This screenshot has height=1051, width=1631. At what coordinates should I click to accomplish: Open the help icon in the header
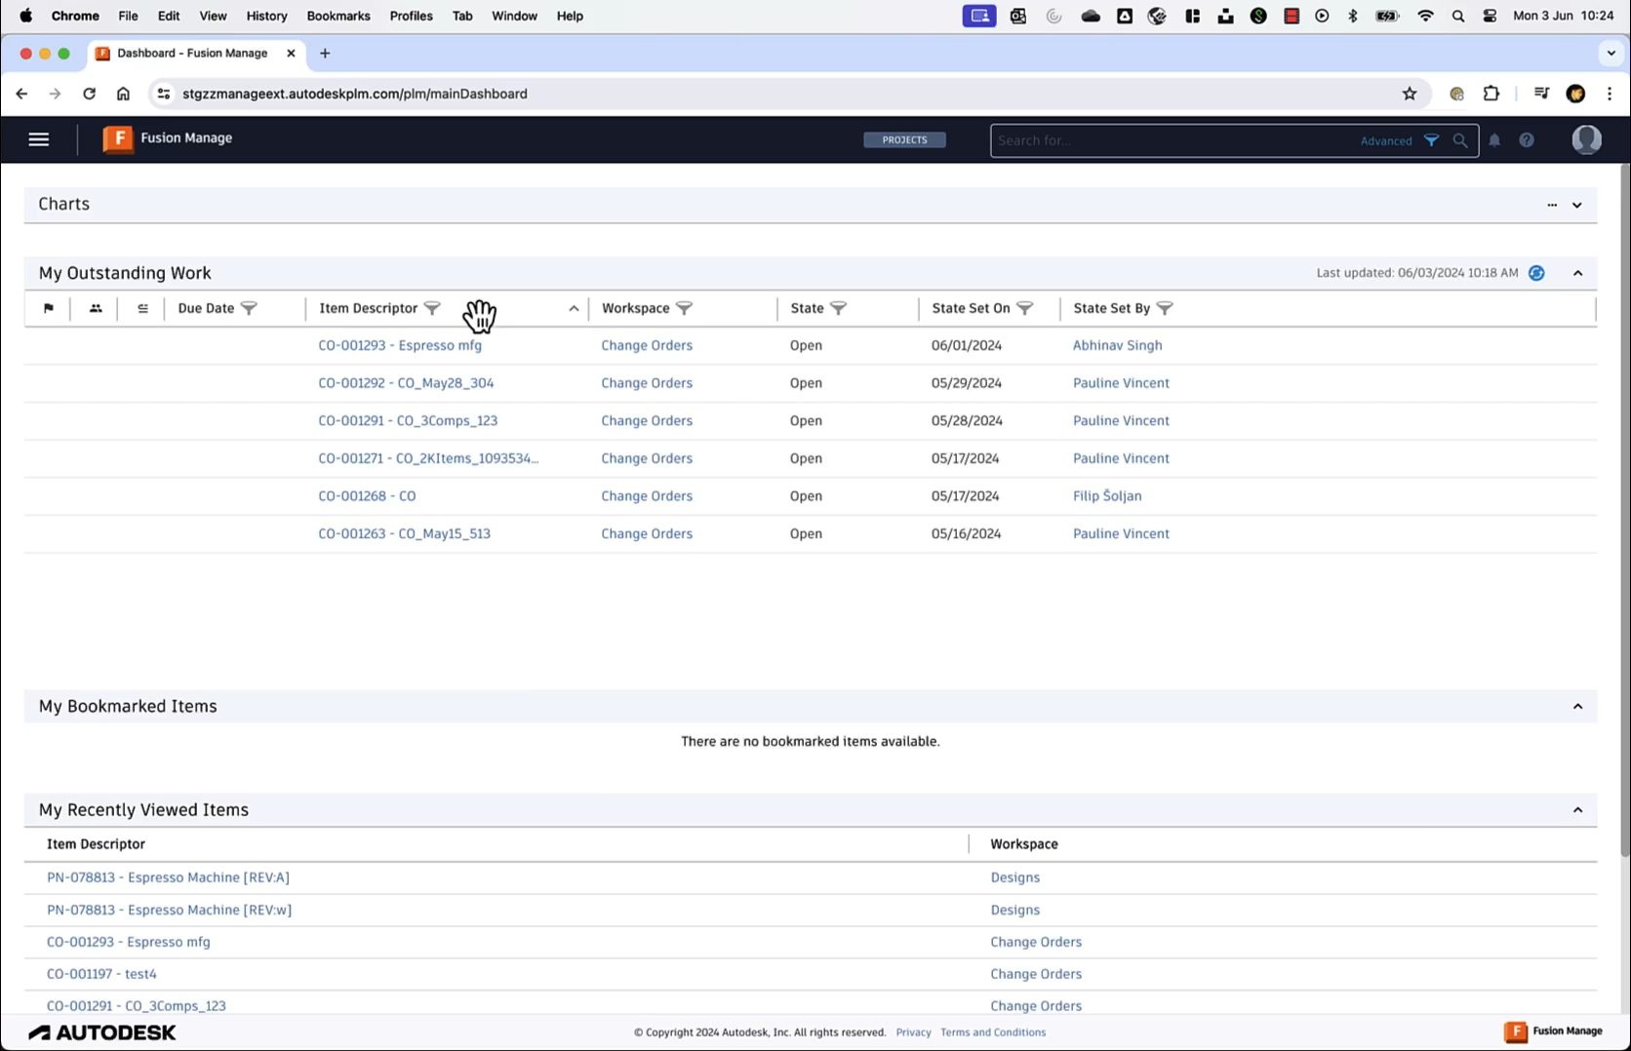(x=1527, y=139)
